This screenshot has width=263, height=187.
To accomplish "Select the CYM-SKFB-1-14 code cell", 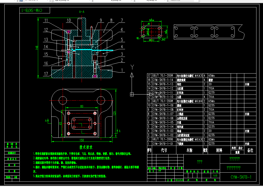I will pos(163,80).
